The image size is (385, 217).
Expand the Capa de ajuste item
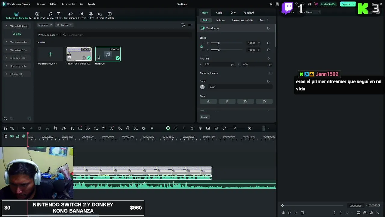click(7, 58)
